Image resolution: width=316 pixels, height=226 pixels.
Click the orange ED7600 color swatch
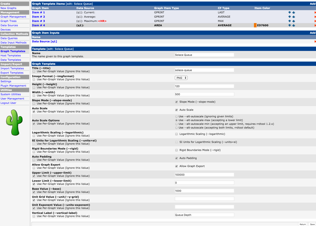coord(255,25)
